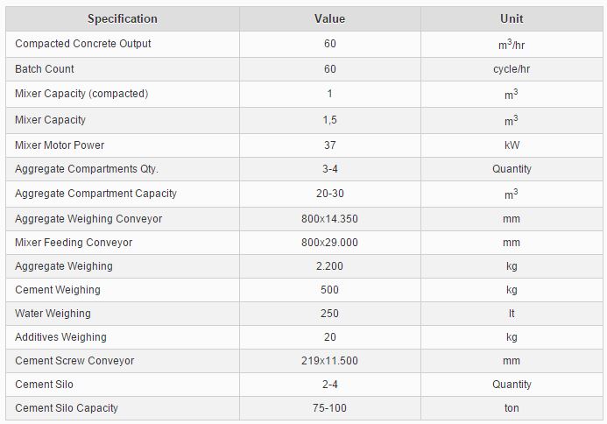This screenshot has height=424, width=607.
Task: Select Aggregate Weighing Conveyor label
Action: (88, 219)
